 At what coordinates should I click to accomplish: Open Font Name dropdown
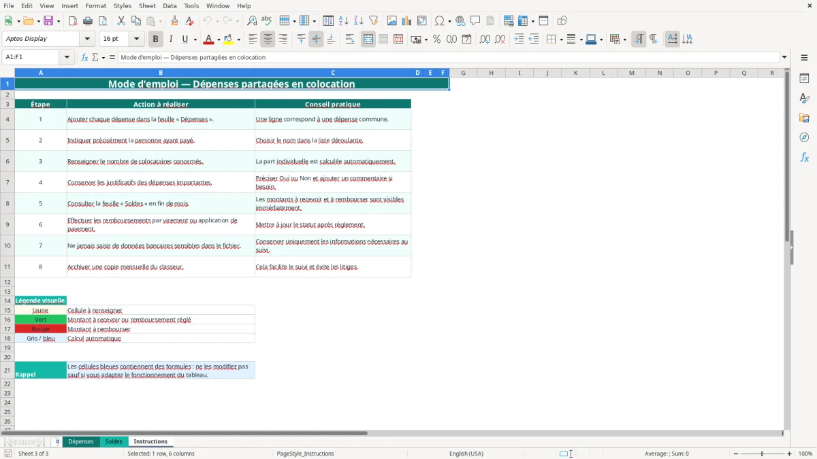87,39
